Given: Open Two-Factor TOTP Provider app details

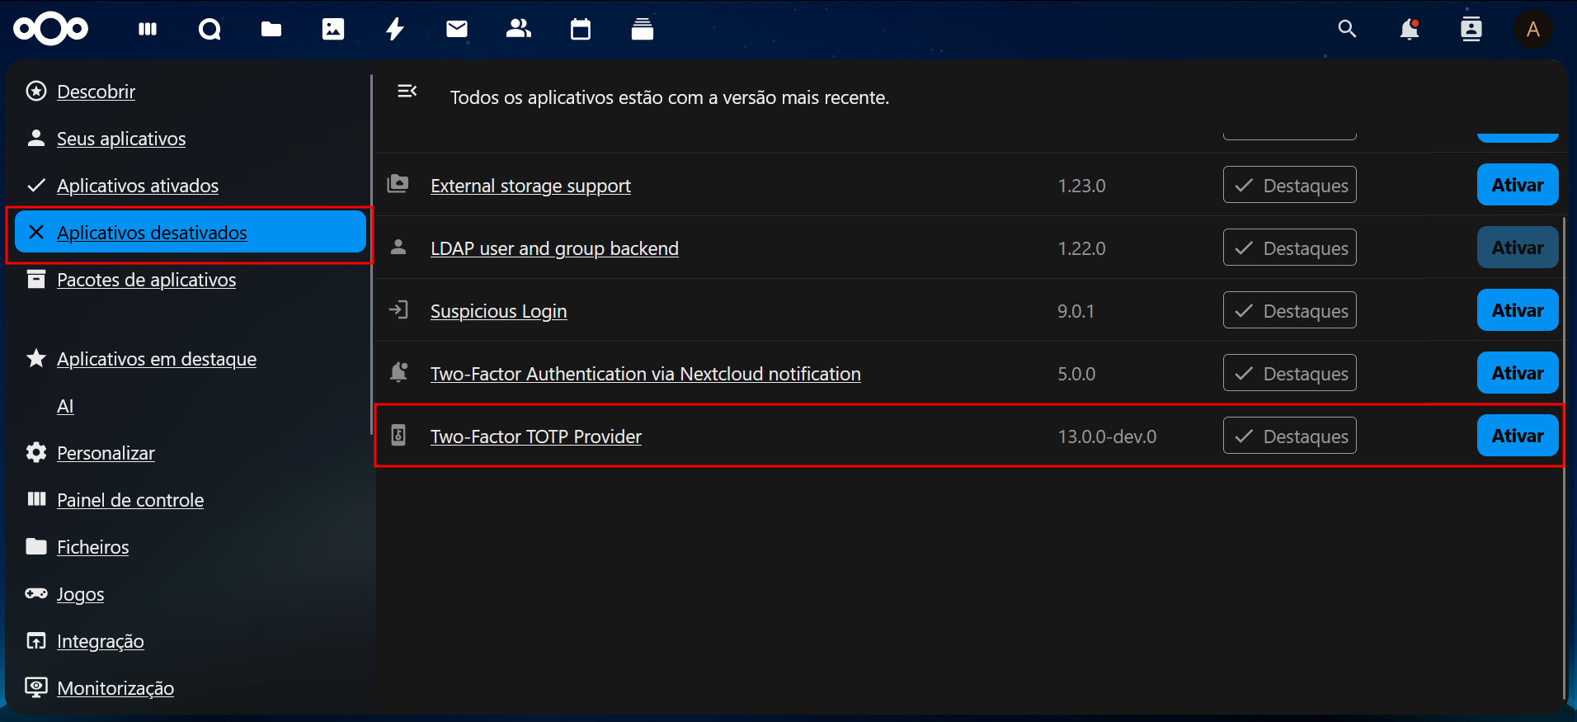Looking at the screenshot, I should coord(535,437).
